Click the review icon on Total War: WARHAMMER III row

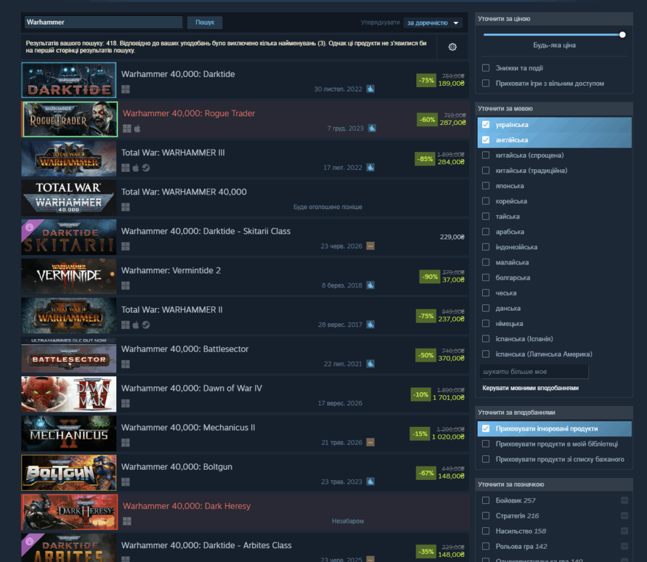(x=370, y=167)
